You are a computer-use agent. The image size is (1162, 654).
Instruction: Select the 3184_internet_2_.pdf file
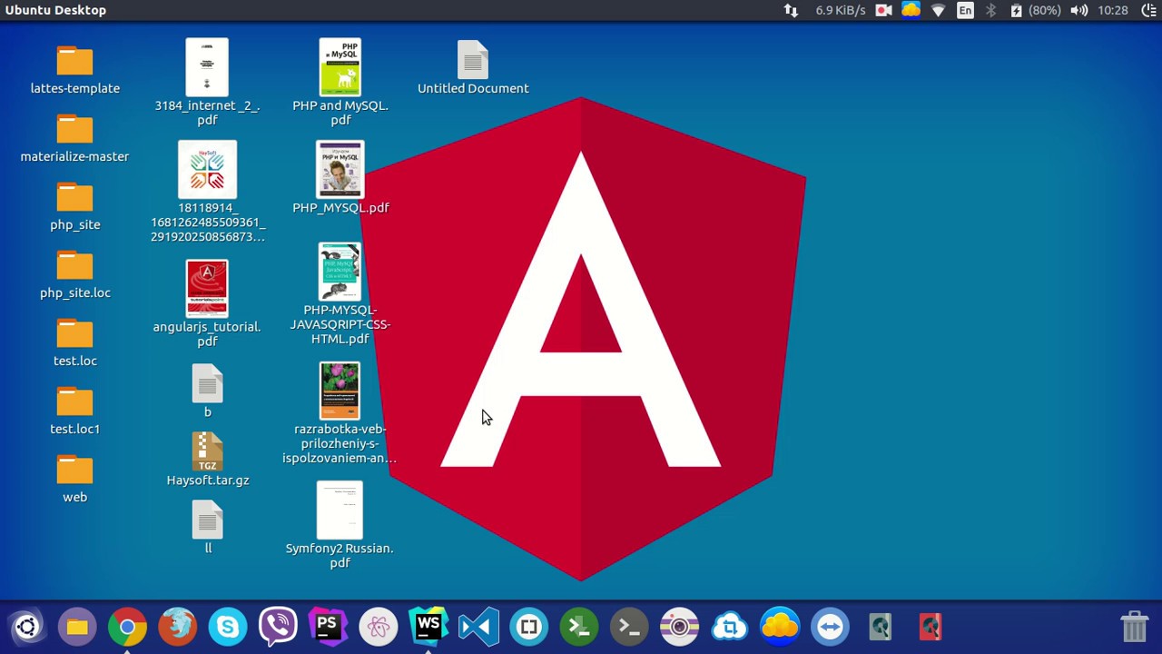point(207,82)
